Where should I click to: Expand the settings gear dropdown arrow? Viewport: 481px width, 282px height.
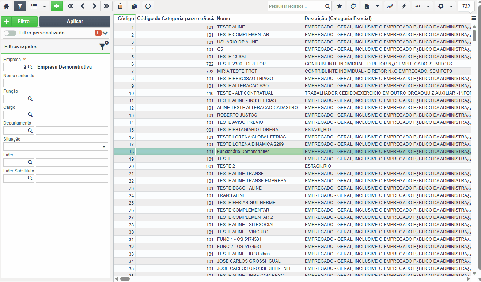point(451,6)
